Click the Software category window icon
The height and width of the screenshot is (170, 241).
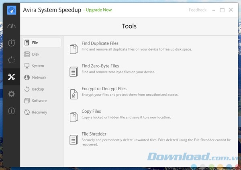[x=27, y=101]
